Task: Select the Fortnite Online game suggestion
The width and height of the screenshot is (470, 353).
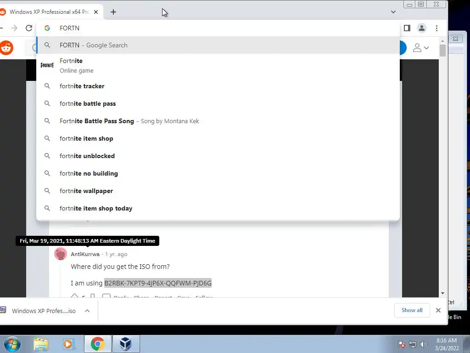Action: (x=218, y=65)
